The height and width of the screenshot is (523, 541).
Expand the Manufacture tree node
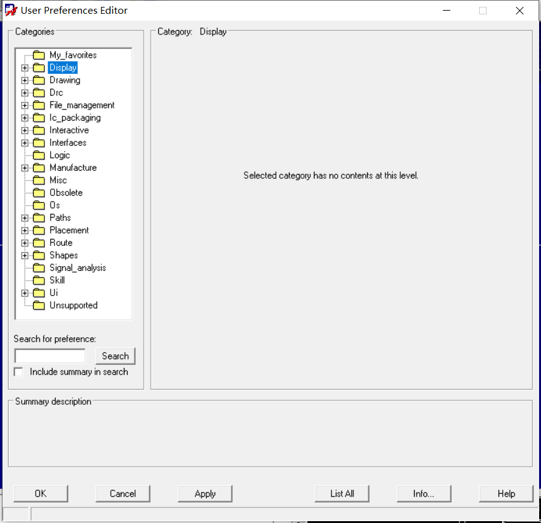[x=24, y=168]
